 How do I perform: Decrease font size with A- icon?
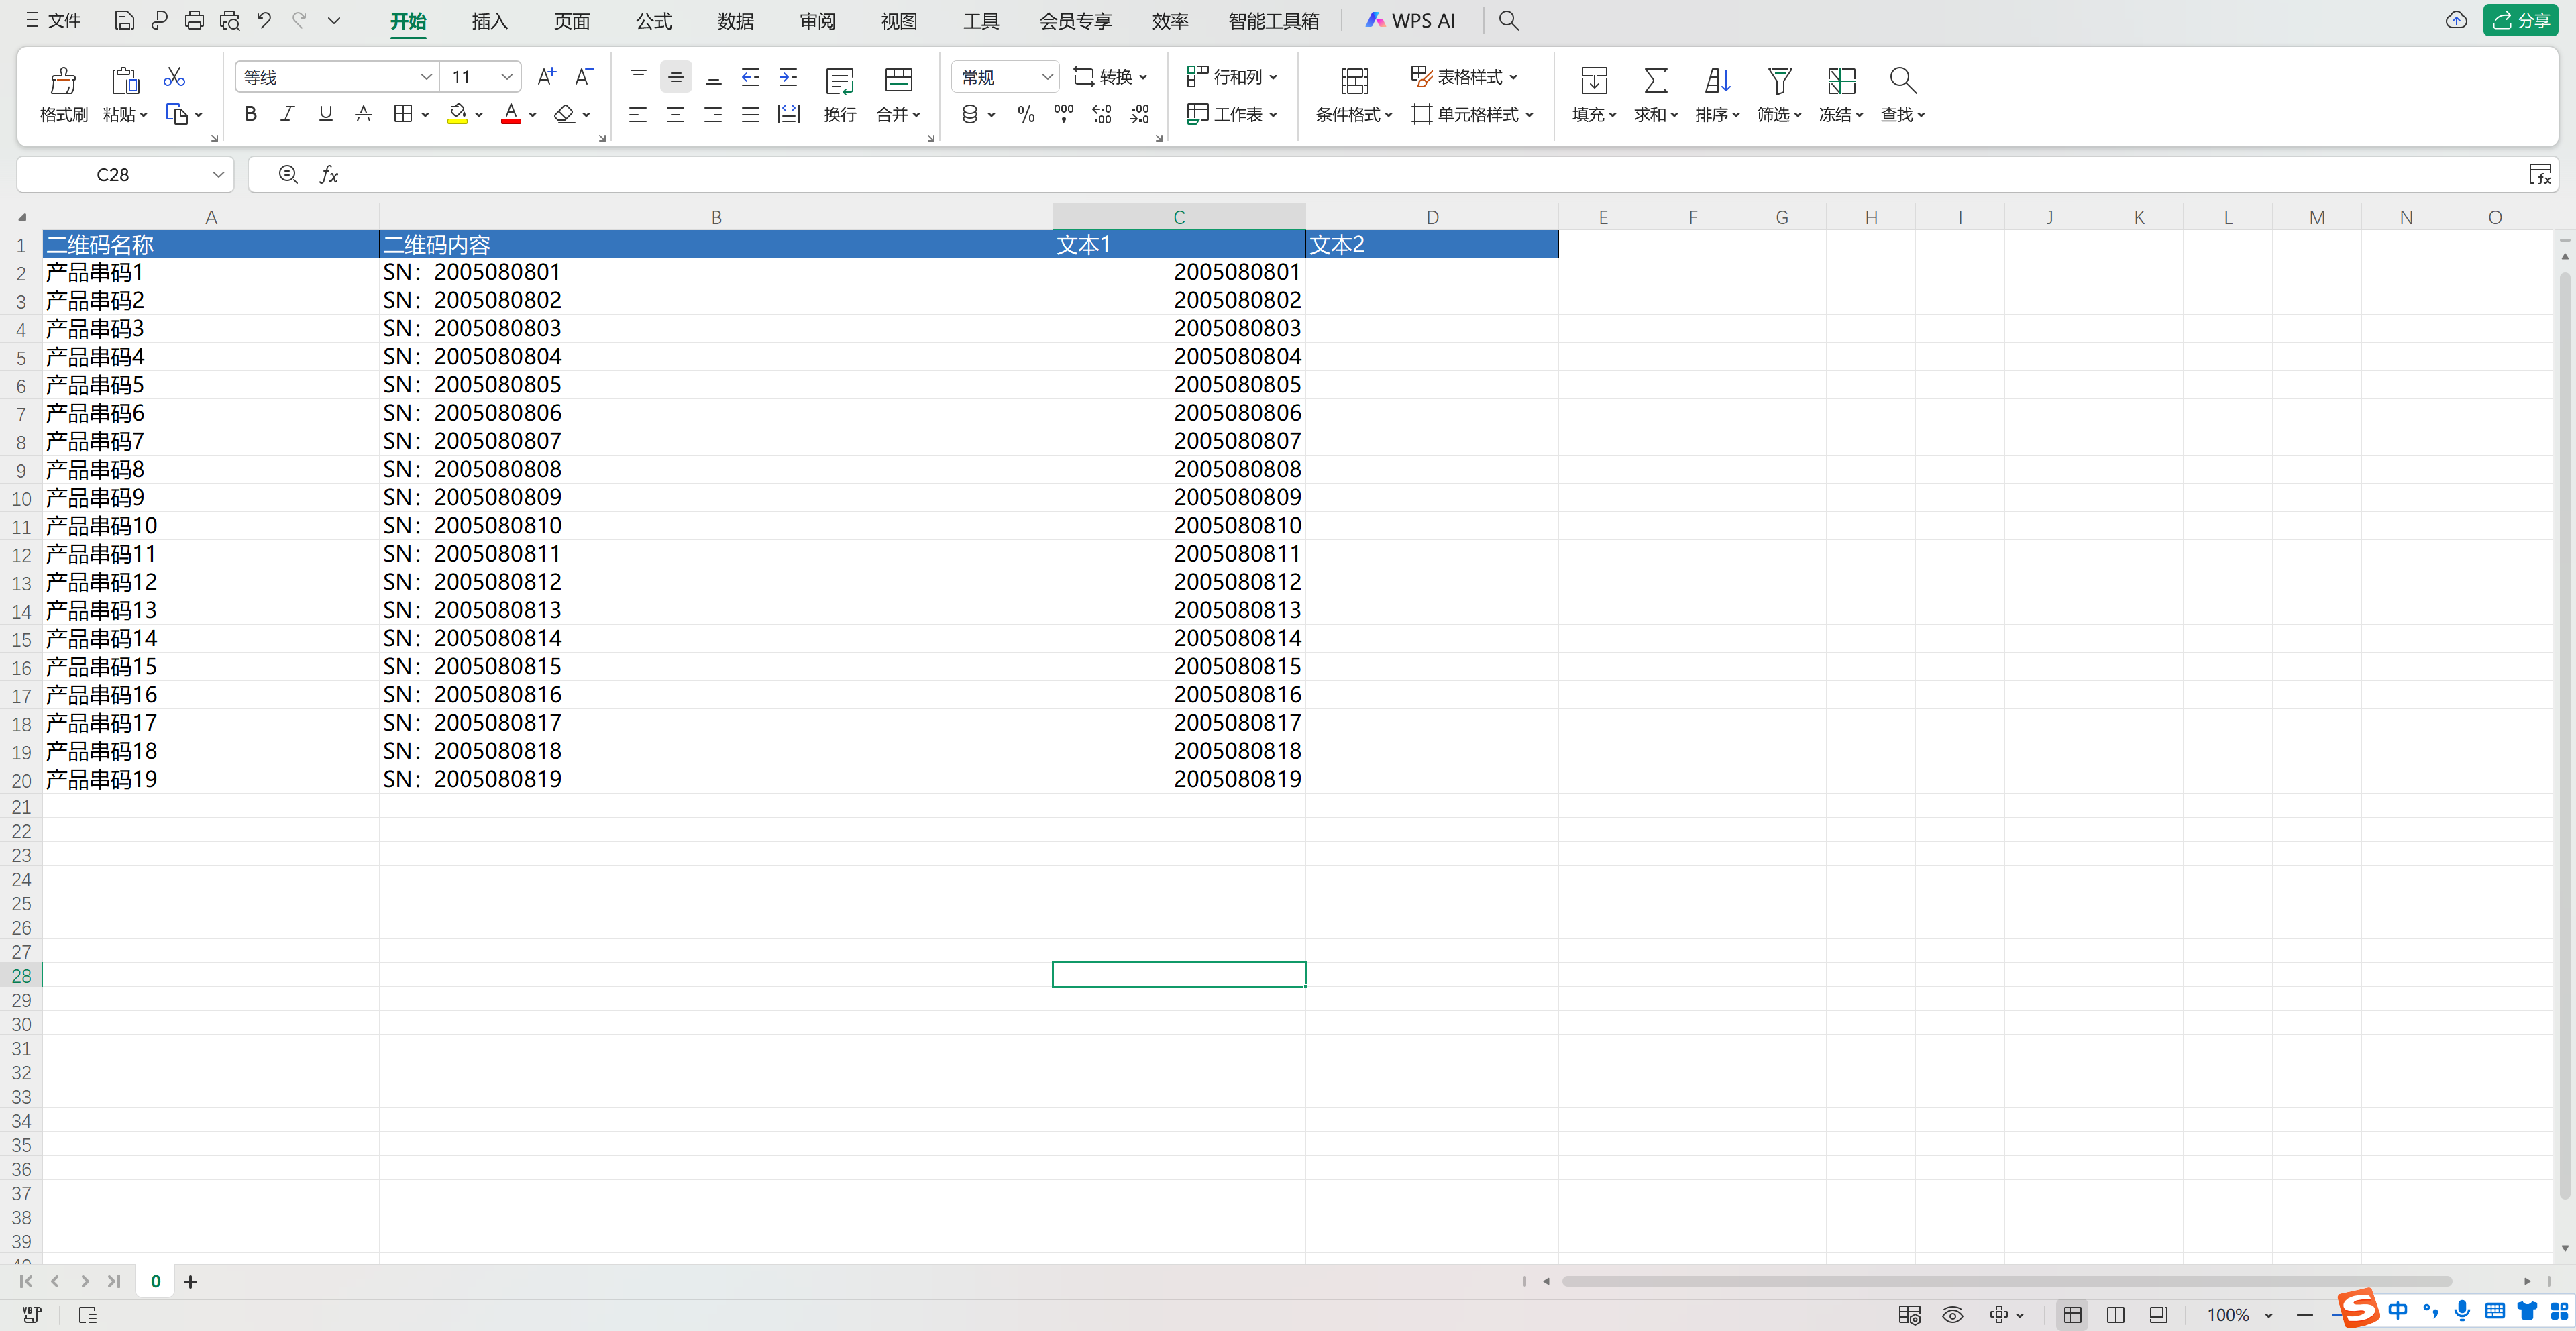pyautogui.click(x=584, y=77)
